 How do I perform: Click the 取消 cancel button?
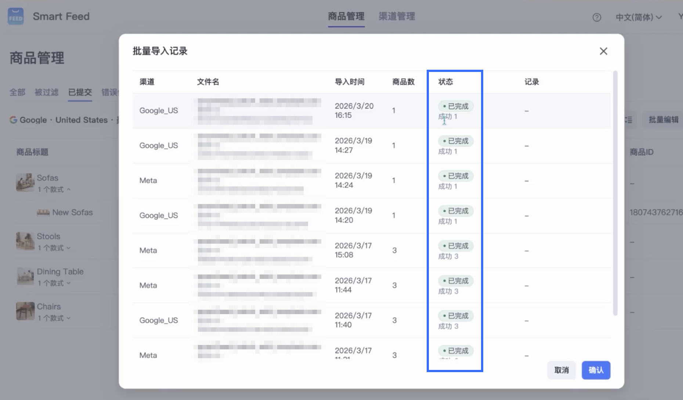[x=561, y=370]
